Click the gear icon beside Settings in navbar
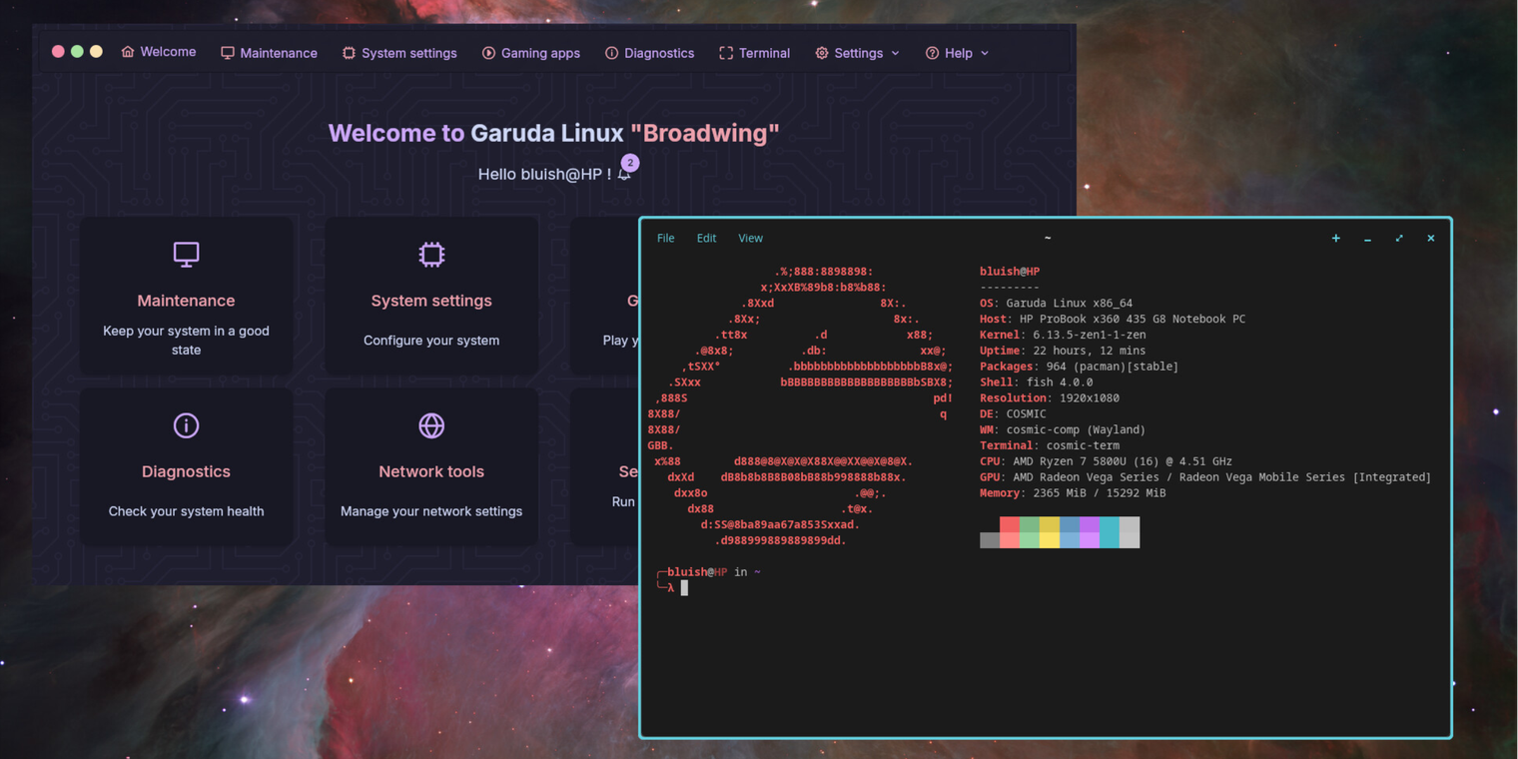Screen dimensions: 1518x759 821,52
